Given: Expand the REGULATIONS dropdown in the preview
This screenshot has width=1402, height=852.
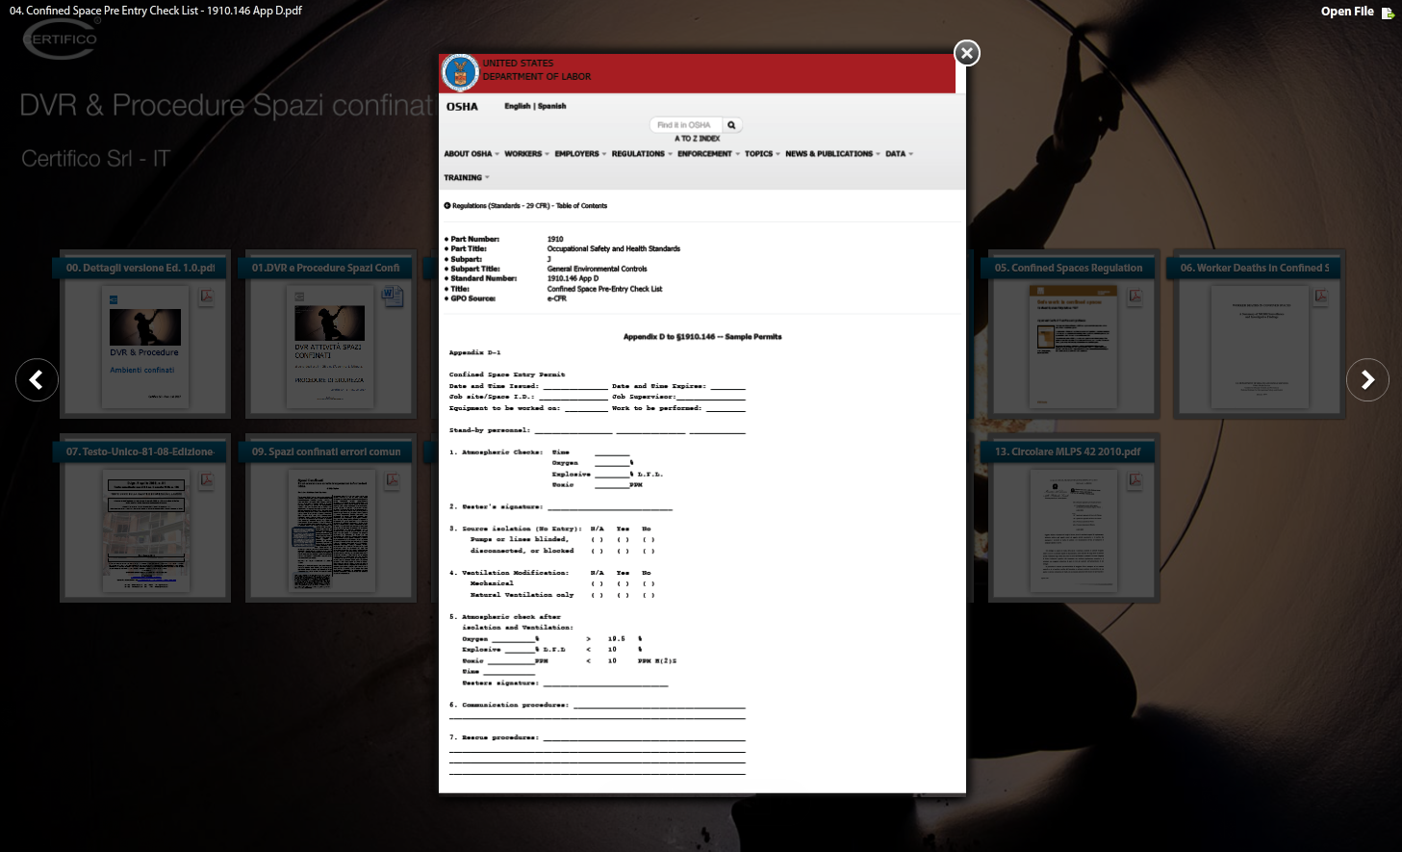Looking at the screenshot, I should click(x=641, y=154).
